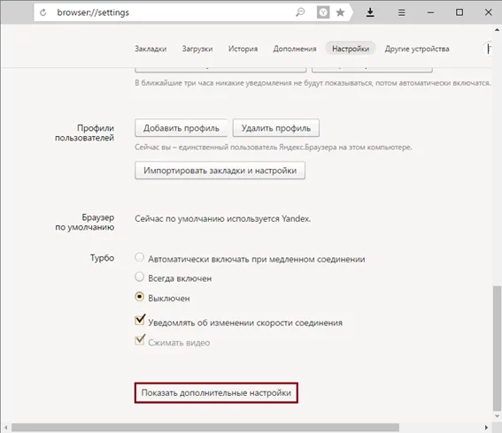Select the Turbo 'Всегда включен' option
502x433 pixels.
(139, 277)
